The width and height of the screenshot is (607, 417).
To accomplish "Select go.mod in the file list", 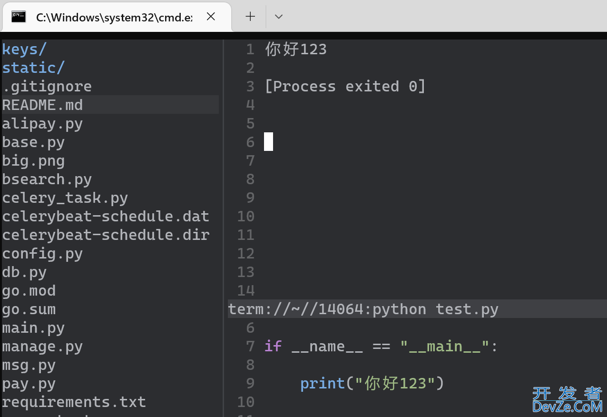I will [29, 290].
